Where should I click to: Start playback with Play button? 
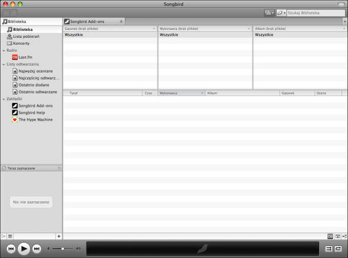point(24,249)
